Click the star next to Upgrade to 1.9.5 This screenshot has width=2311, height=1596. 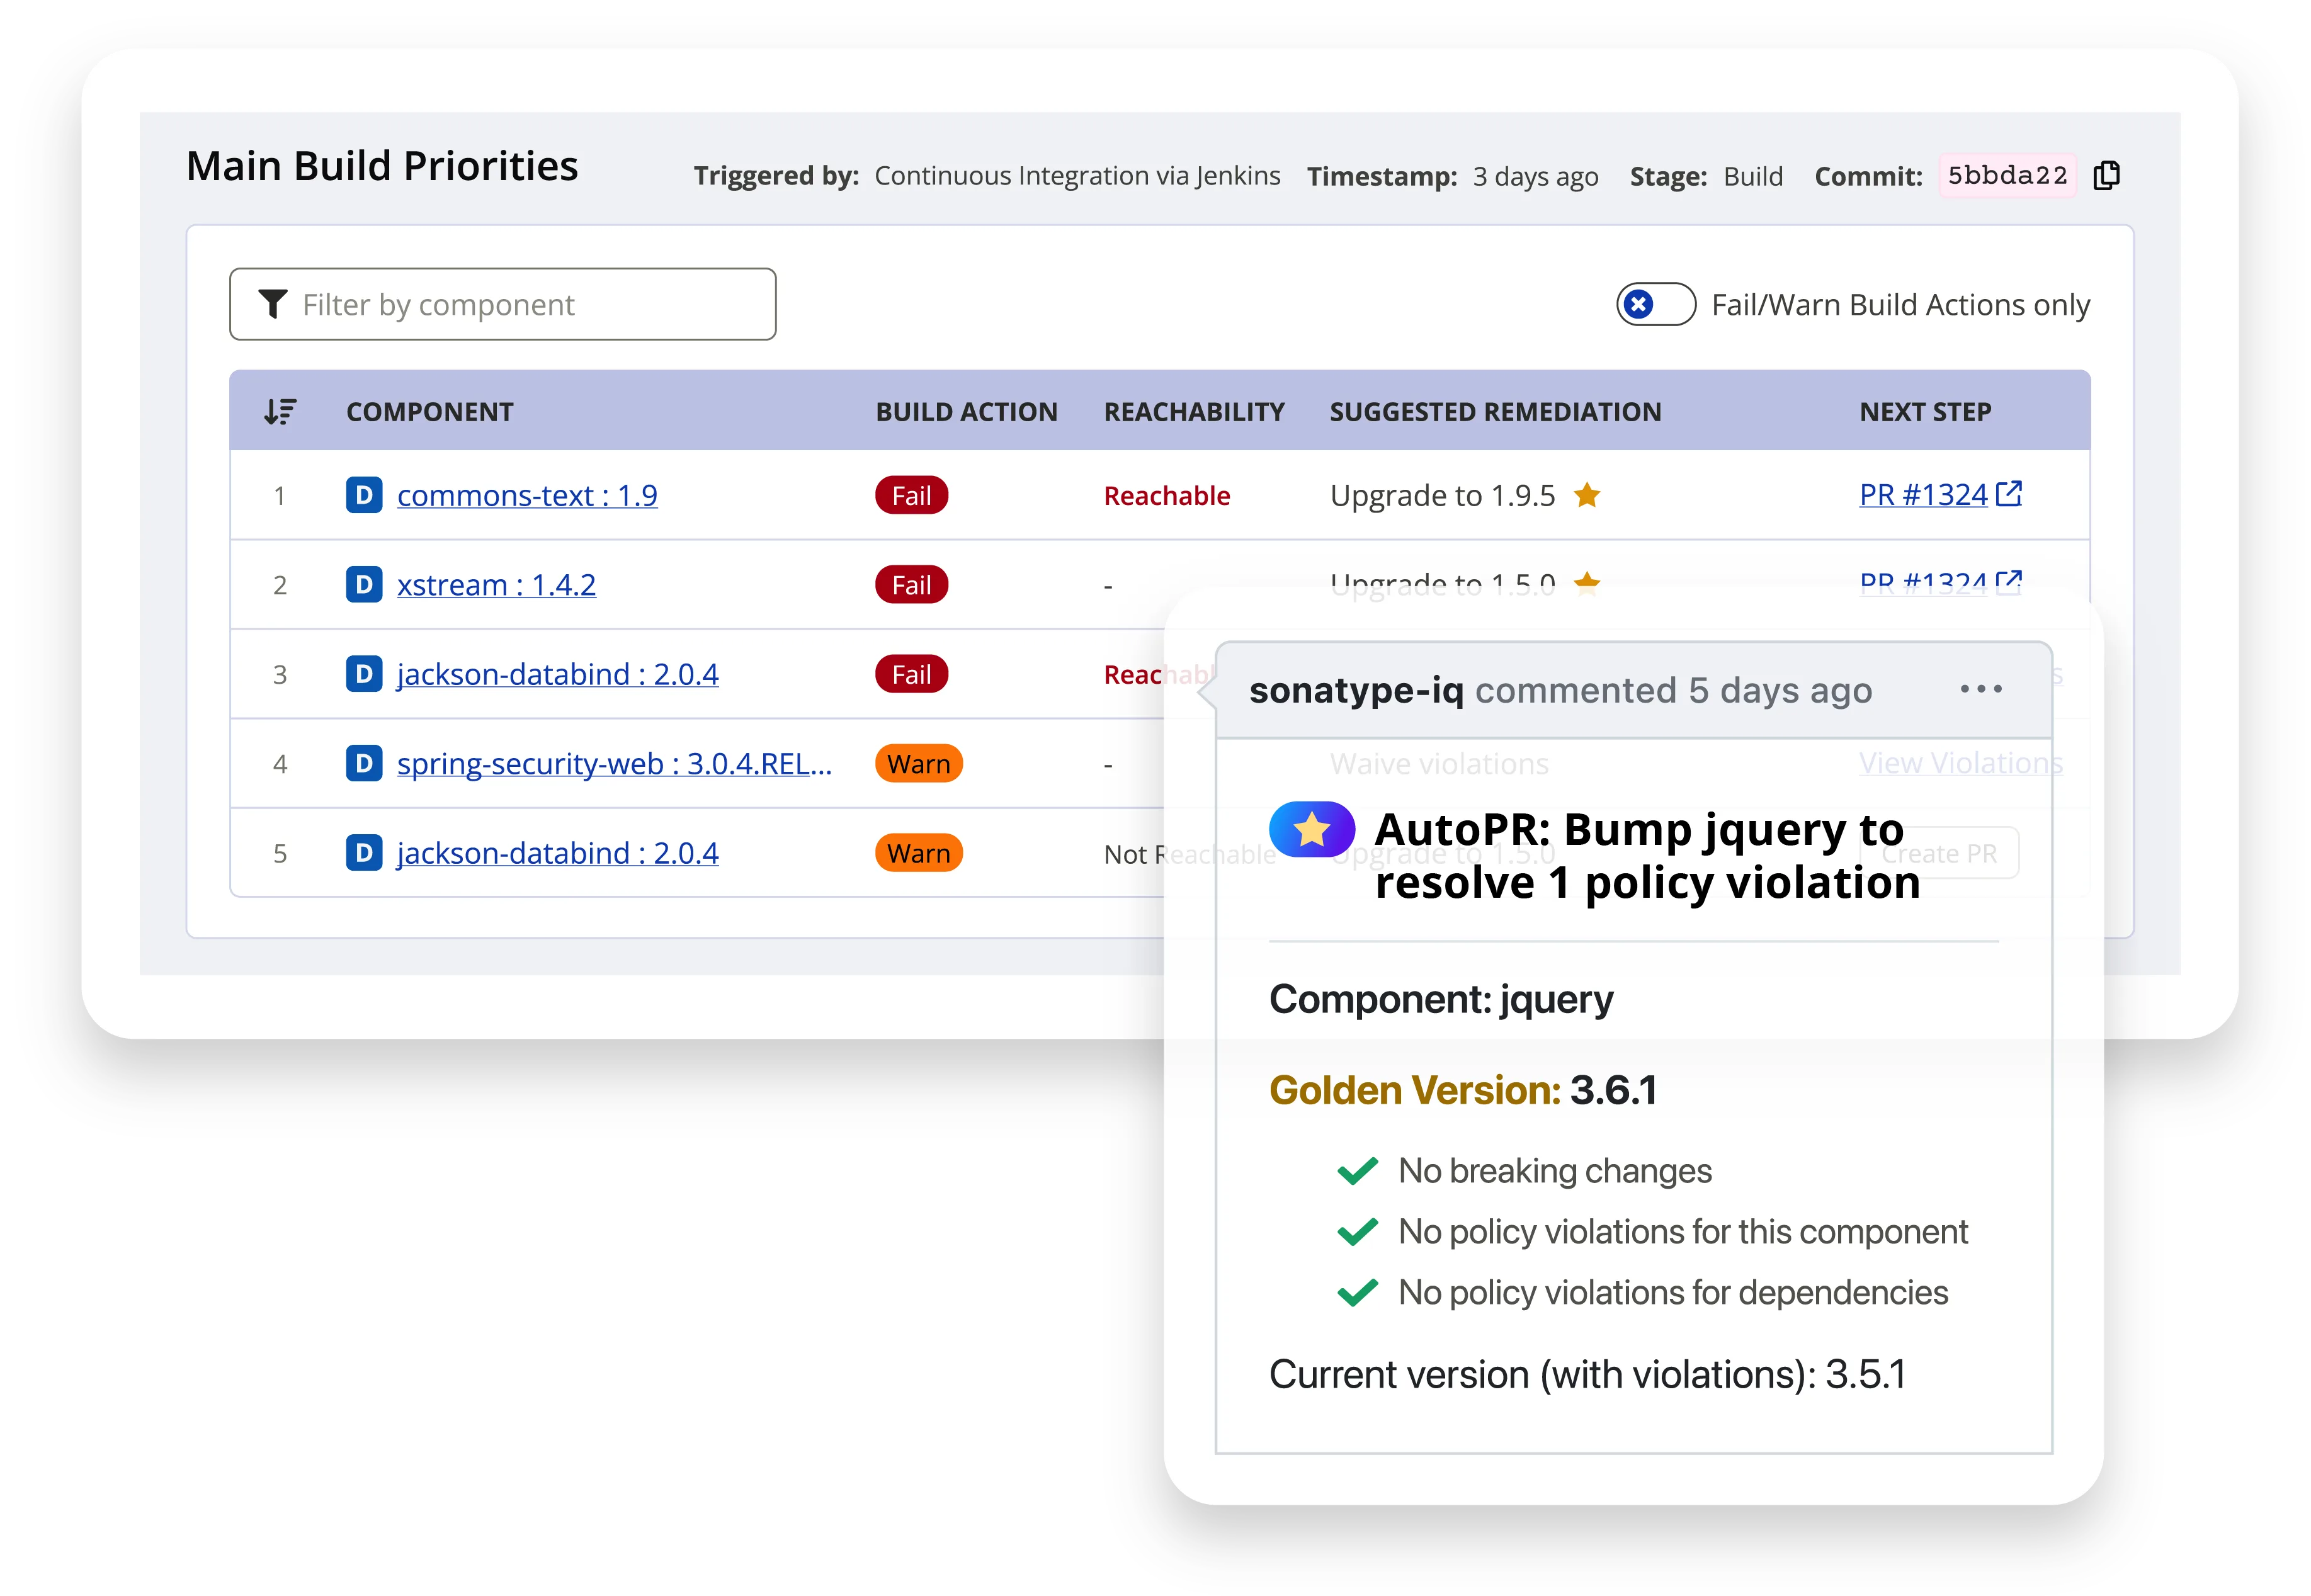click(x=1587, y=495)
